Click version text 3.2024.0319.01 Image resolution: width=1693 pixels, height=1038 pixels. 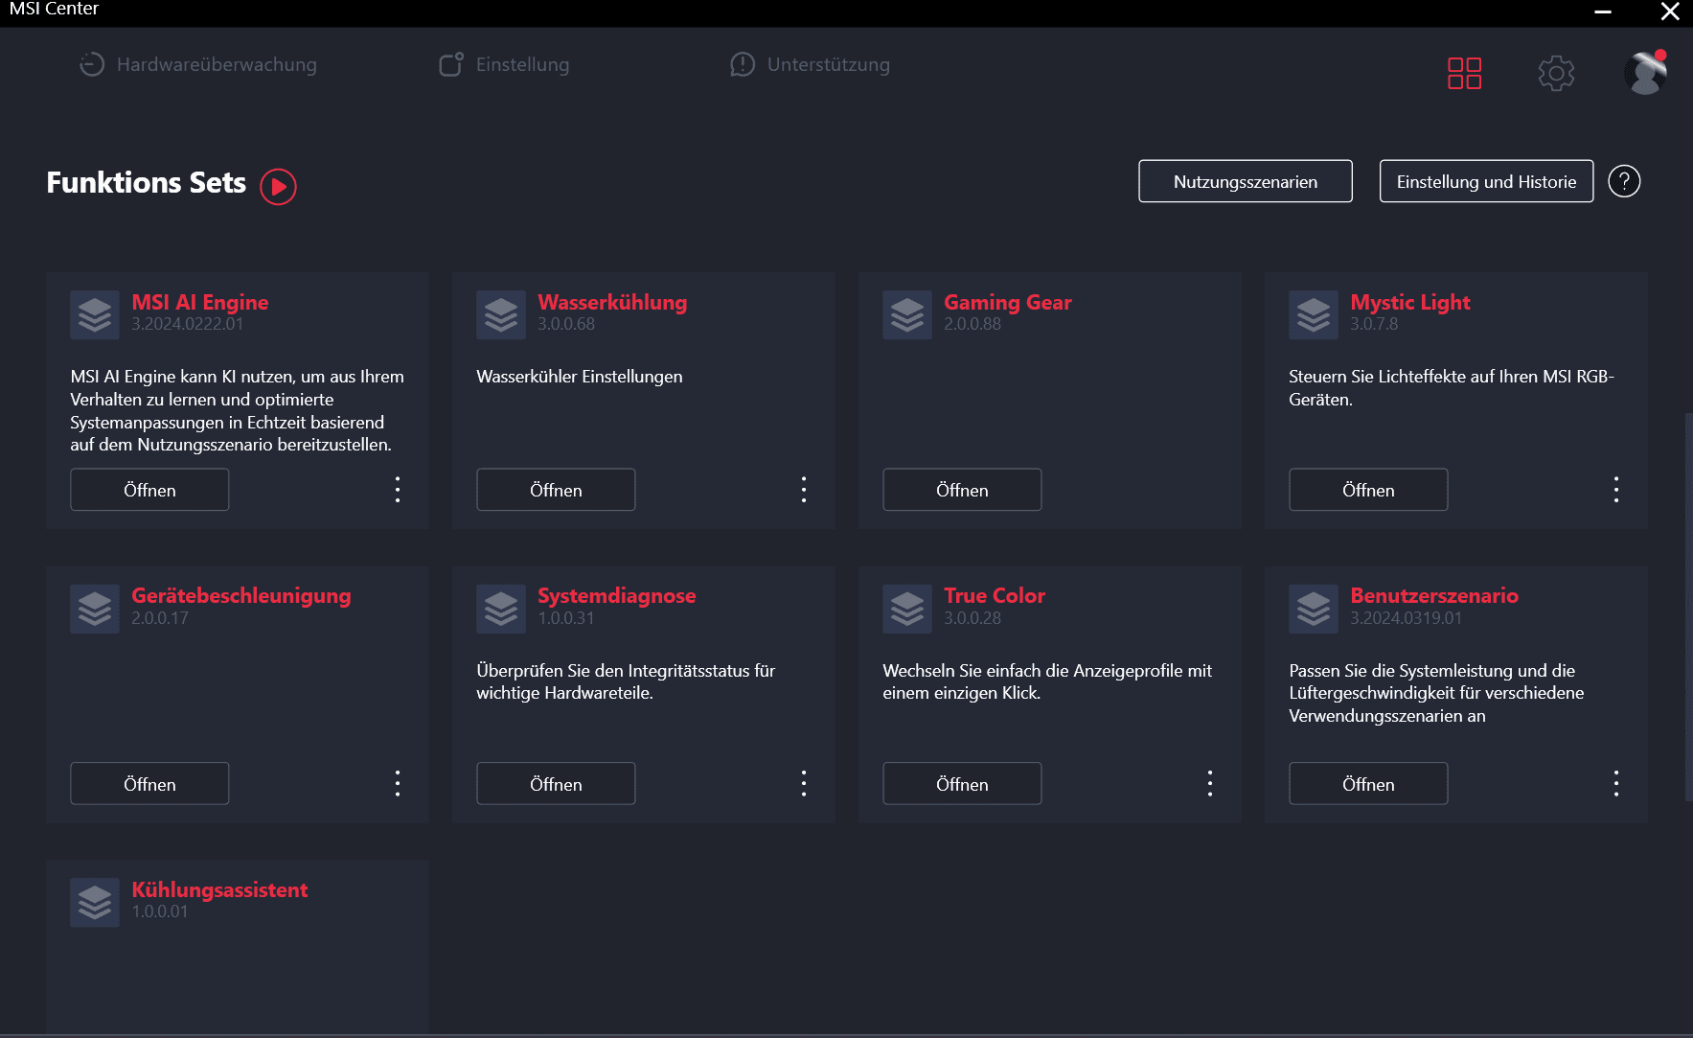[1407, 618]
